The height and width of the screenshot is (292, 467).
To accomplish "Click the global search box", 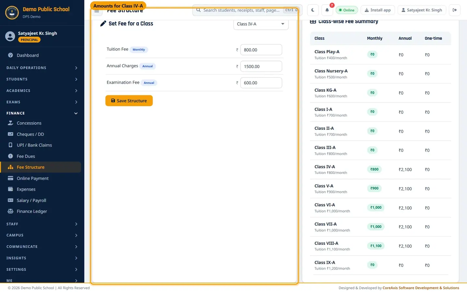I will click(247, 10).
